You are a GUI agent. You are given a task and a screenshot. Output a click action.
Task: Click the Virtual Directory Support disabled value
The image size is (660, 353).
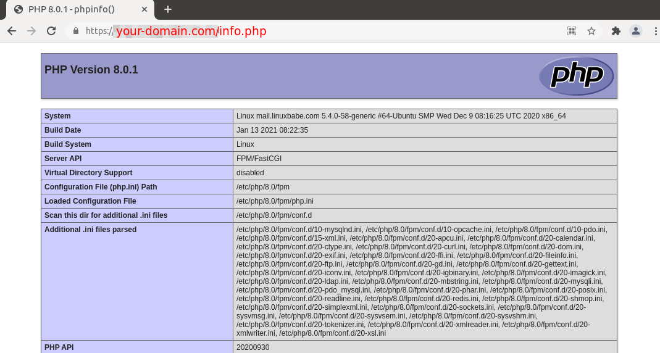[250, 173]
